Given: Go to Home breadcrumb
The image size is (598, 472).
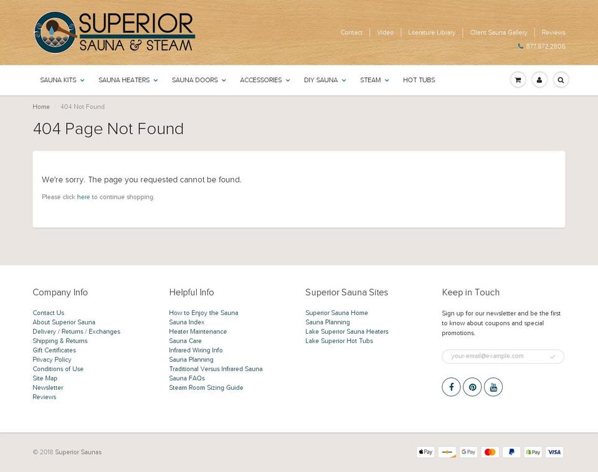Looking at the screenshot, I should 41,106.
